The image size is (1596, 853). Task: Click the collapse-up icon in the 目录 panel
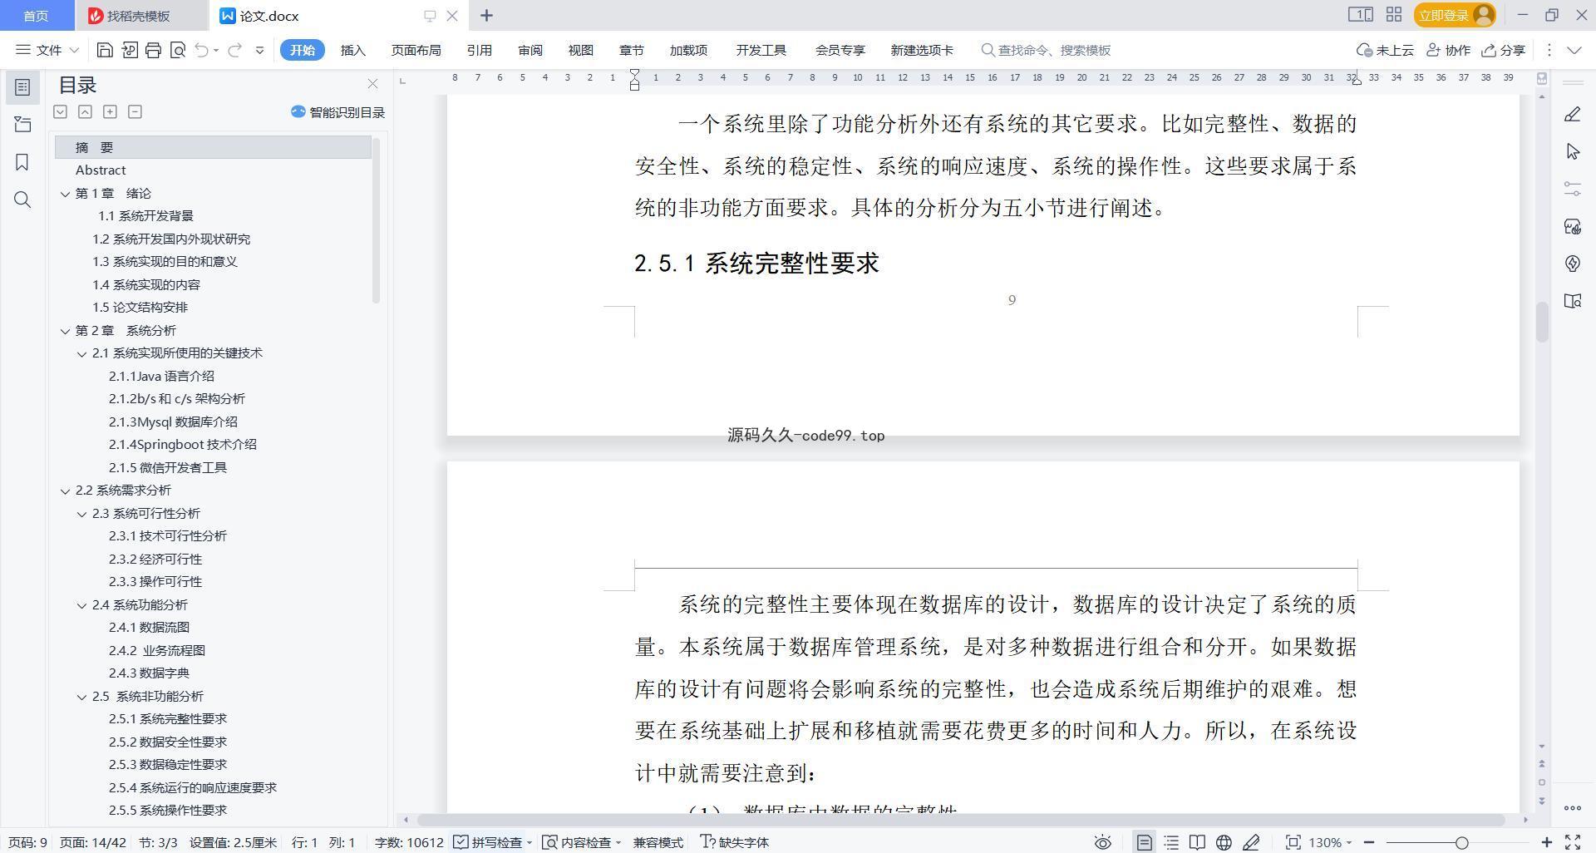(x=85, y=111)
